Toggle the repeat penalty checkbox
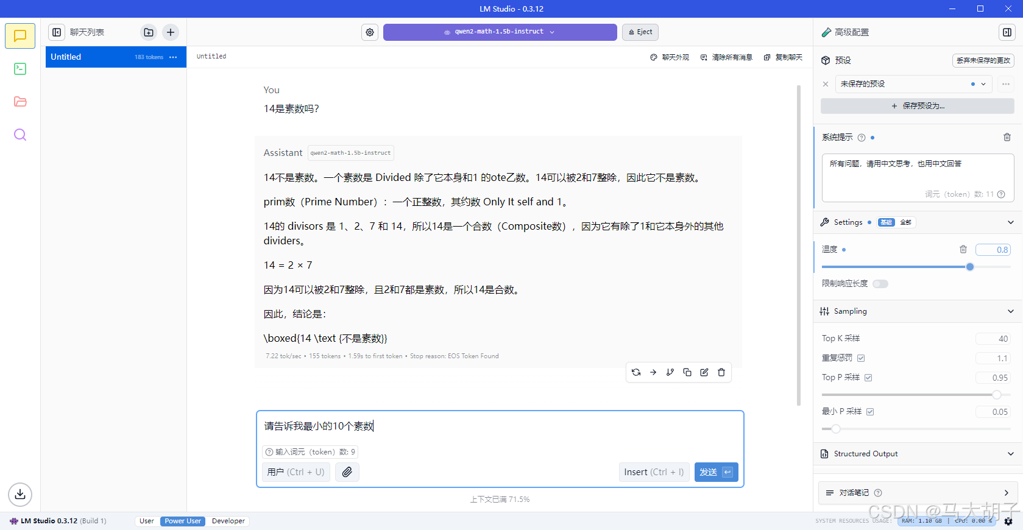This screenshot has height=530, width=1023. click(861, 358)
